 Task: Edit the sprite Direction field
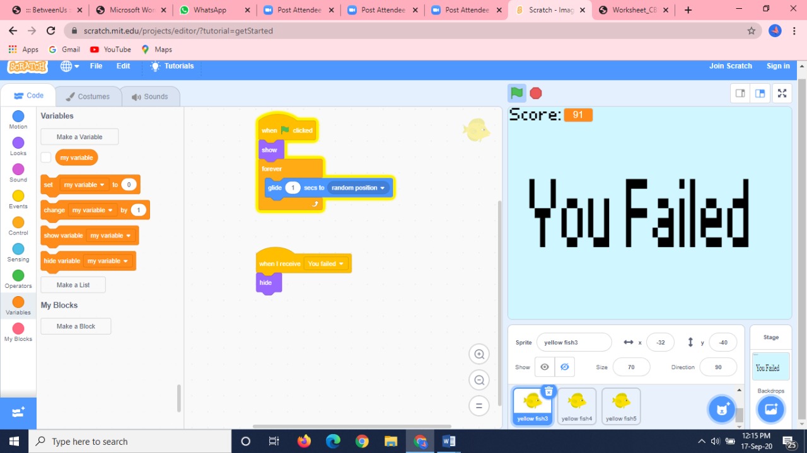click(x=718, y=367)
